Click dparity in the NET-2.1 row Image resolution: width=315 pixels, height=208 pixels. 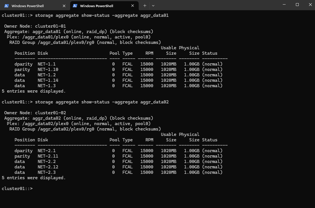tap(23, 151)
